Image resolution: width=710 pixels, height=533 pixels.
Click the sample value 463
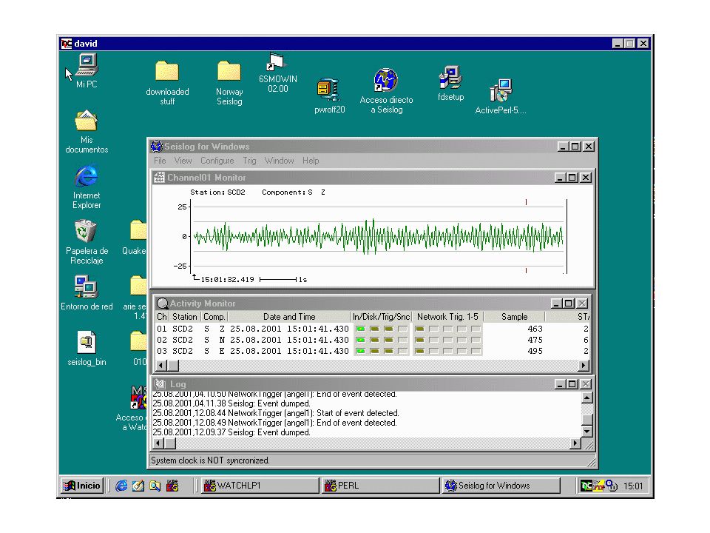[x=535, y=329]
